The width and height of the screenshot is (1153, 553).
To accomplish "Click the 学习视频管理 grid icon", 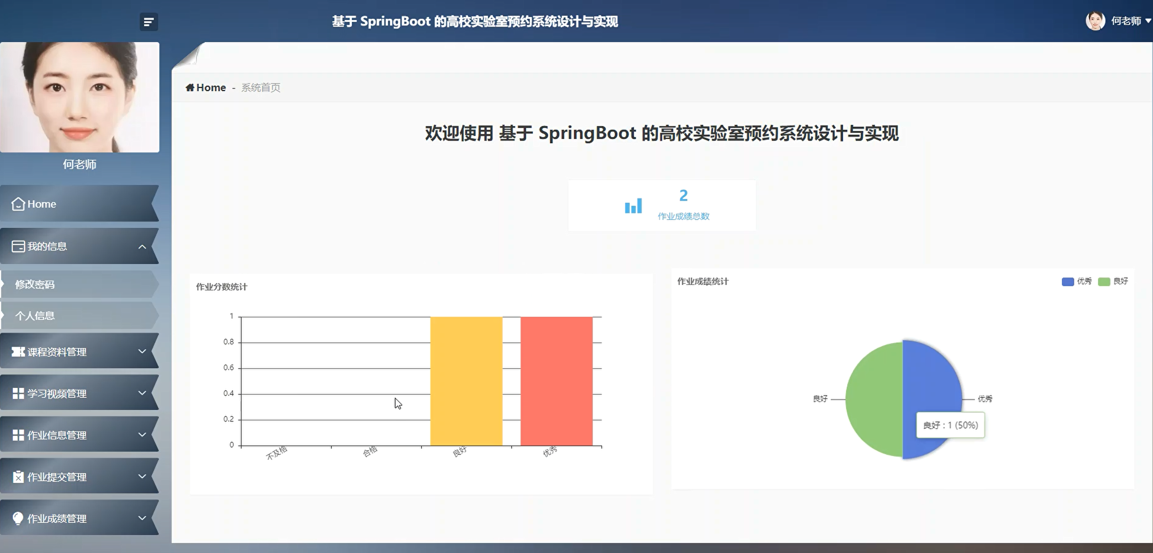I will pyautogui.click(x=18, y=394).
